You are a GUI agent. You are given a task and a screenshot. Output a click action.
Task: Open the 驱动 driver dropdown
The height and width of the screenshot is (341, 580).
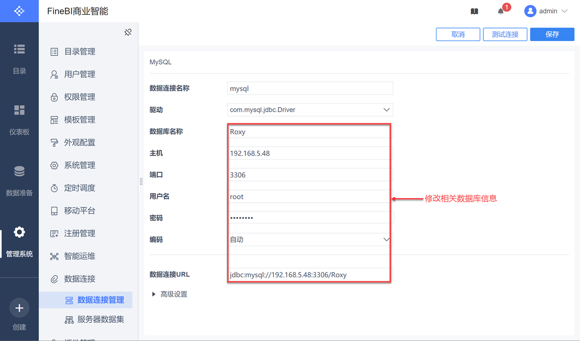310,110
